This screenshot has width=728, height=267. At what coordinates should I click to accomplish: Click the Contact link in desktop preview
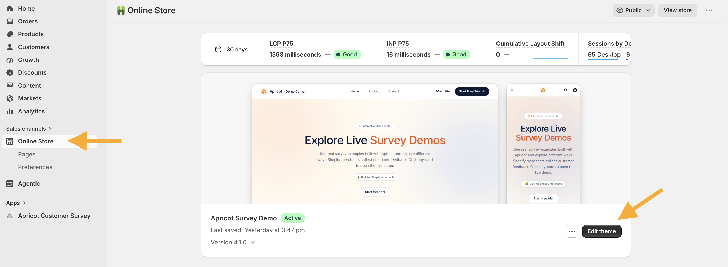coord(393,91)
